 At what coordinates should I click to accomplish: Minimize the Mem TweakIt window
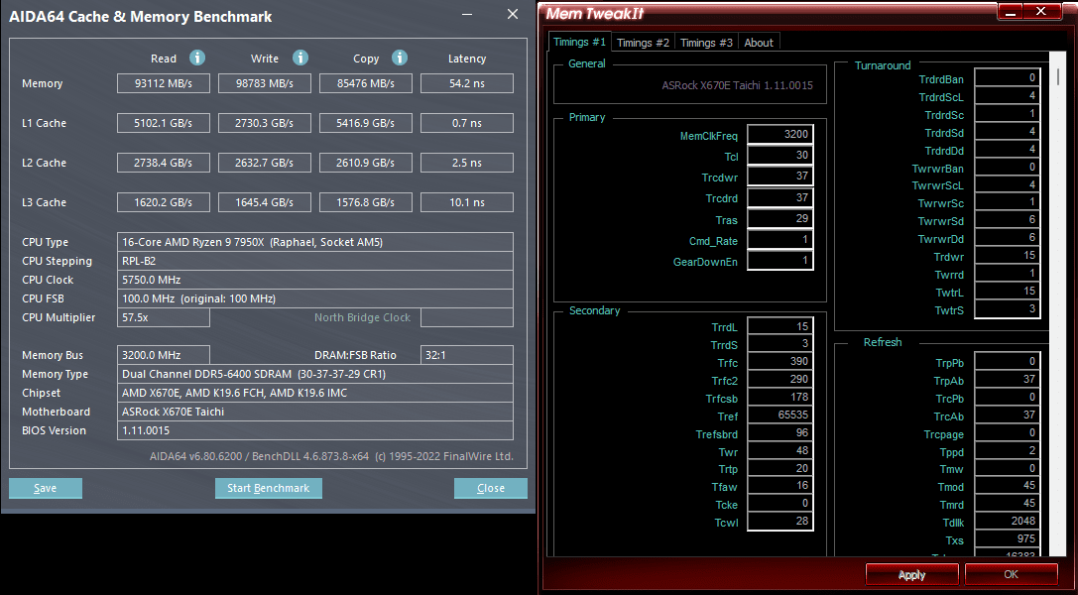[x=1010, y=12]
